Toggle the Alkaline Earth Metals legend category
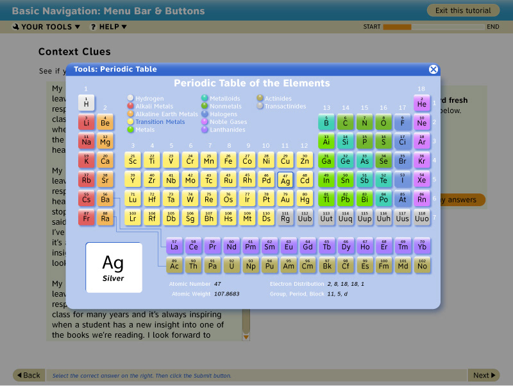 (163, 114)
